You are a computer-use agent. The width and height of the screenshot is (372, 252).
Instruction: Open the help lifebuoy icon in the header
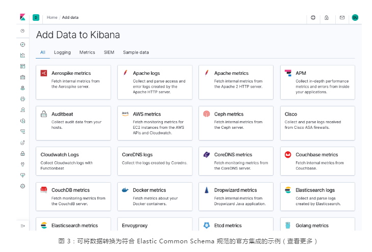click(x=313, y=17)
